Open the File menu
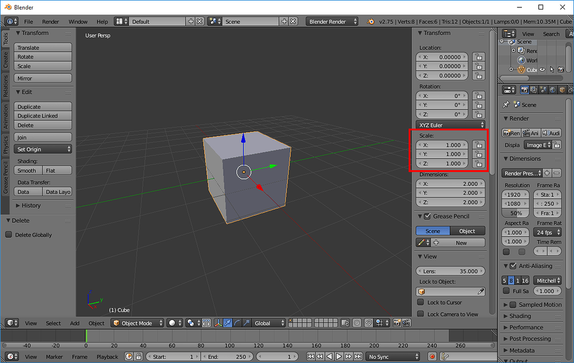The image size is (574, 363). (28, 22)
